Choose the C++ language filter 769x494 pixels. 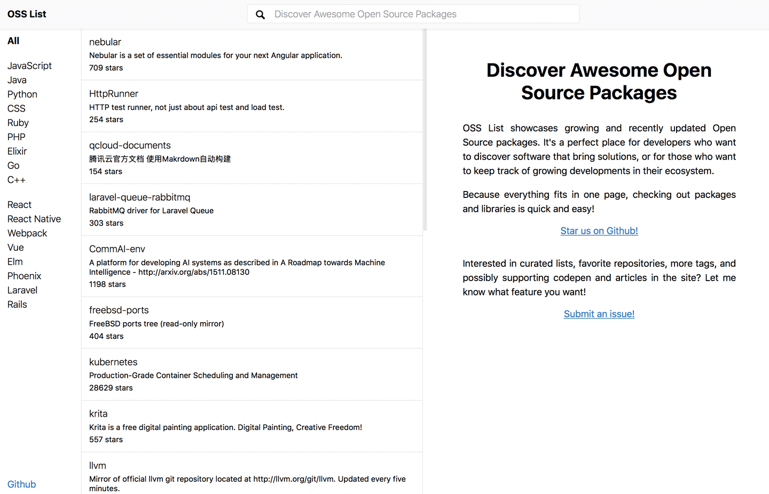pyautogui.click(x=17, y=180)
